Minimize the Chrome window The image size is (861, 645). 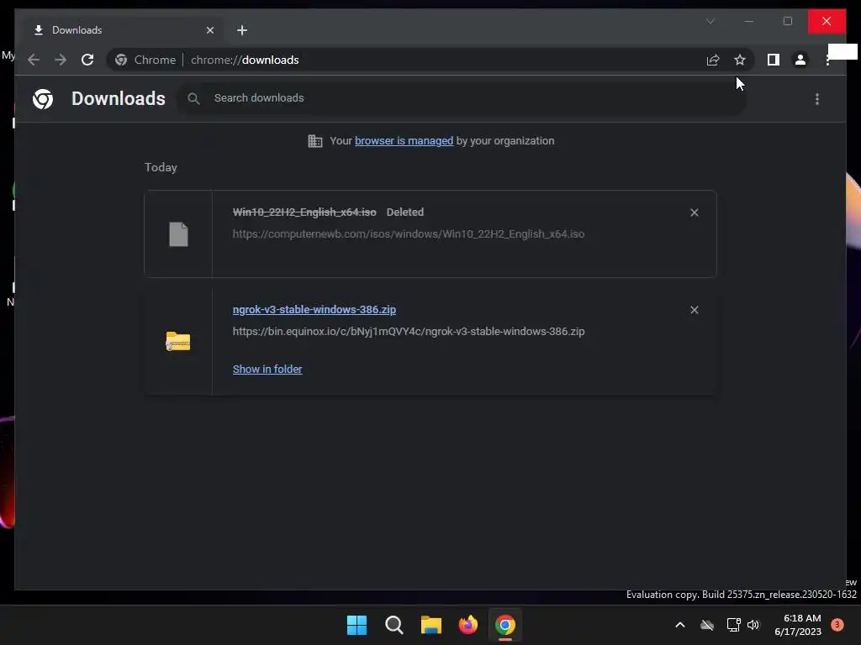click(x=749, y=21)
